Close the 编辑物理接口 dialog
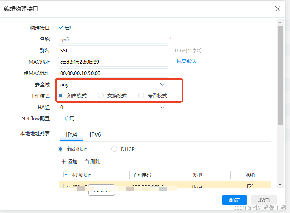 (278, 9)
